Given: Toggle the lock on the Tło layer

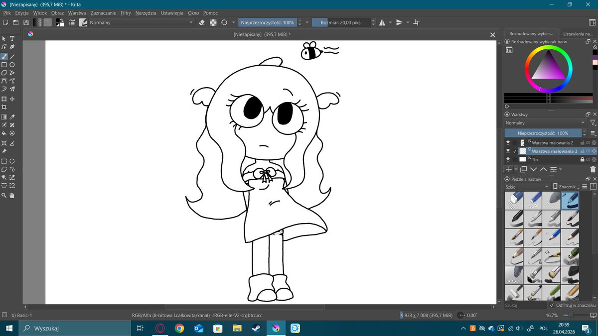Looking at the screenshot, I should 582,159.
